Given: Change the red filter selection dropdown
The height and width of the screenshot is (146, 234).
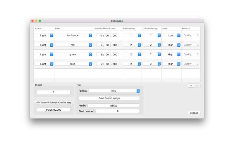Looking at the screenshot, I should click(73, 45).
